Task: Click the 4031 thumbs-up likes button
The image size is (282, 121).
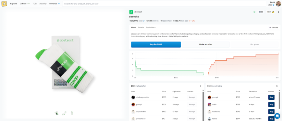Action: coord(270,12)
